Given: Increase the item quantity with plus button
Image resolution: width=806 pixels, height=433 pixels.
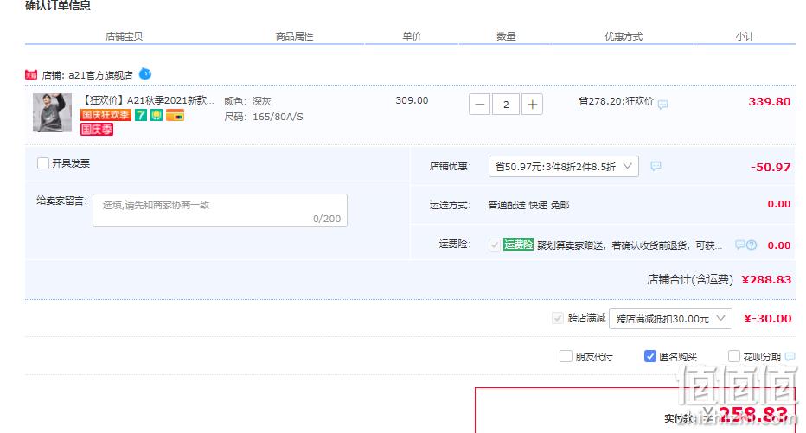Looking at the screenshot, I should [533, 105].
